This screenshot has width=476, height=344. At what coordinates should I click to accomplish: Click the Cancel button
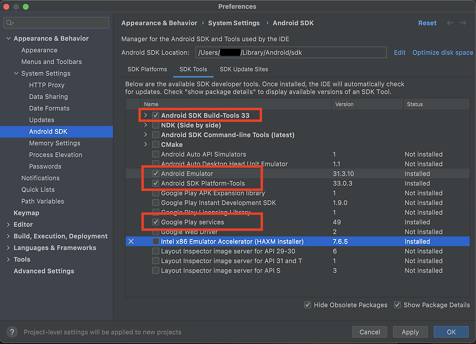369,332
